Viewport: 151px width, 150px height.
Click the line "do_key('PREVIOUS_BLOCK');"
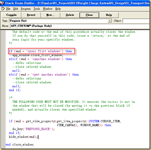tap(33, 129)
